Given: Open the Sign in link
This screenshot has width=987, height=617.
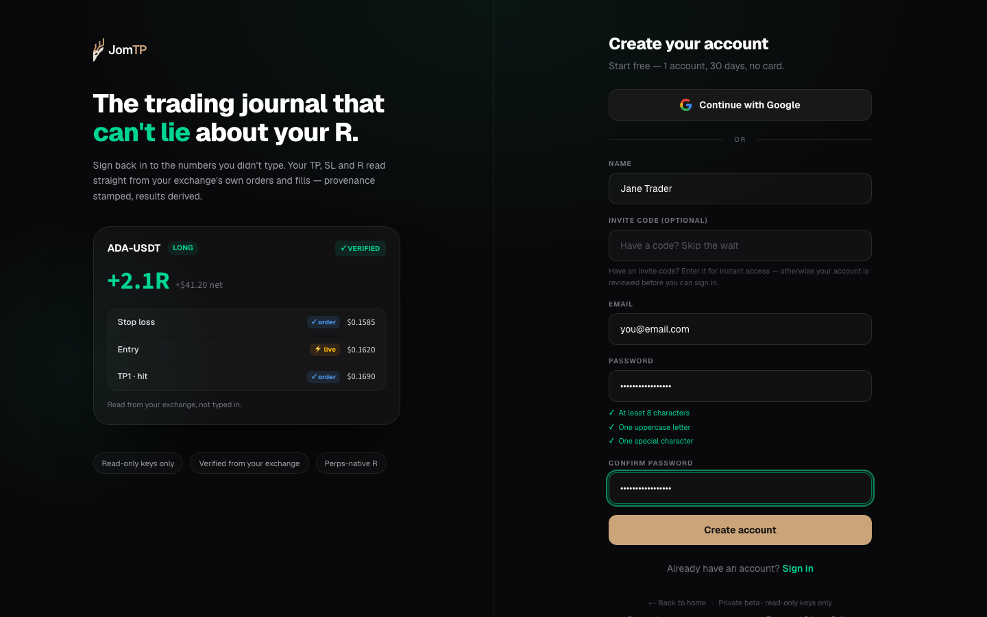Looking at the screenshot, I should pyautogui.click(x=798, y=568).
